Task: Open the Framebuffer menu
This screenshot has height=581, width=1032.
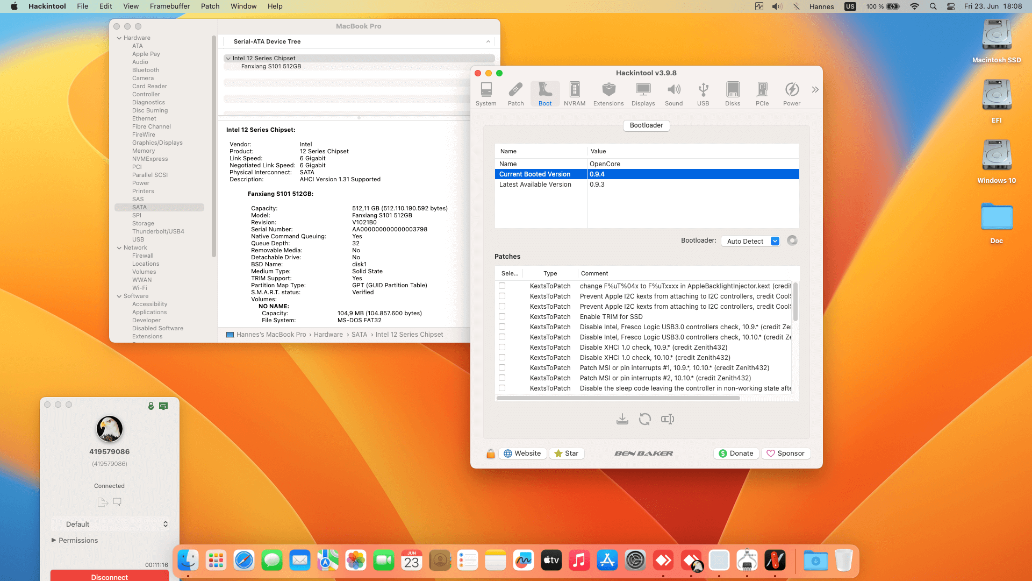Action: 169,6
